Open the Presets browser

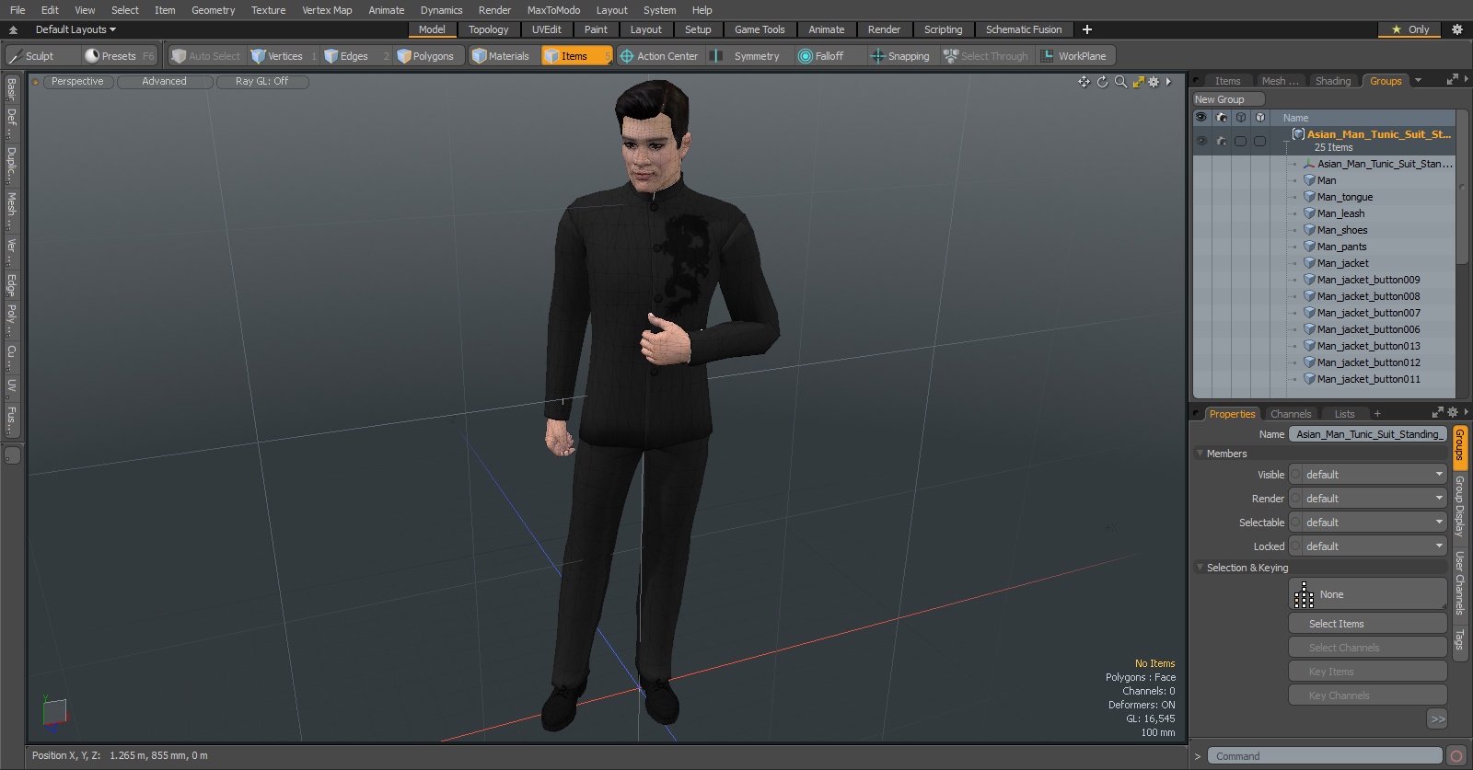coord(120,56)
